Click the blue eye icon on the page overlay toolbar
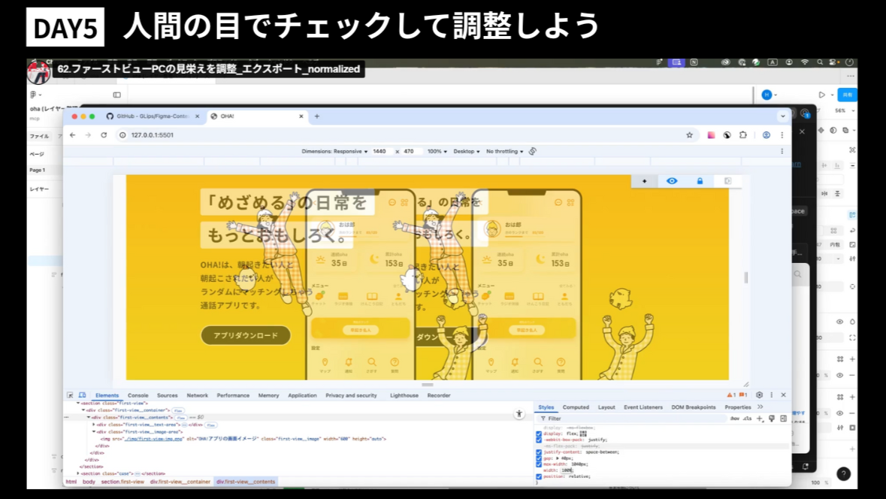The image size is (886, 499). pyautogui.click(x=671, y=180)
